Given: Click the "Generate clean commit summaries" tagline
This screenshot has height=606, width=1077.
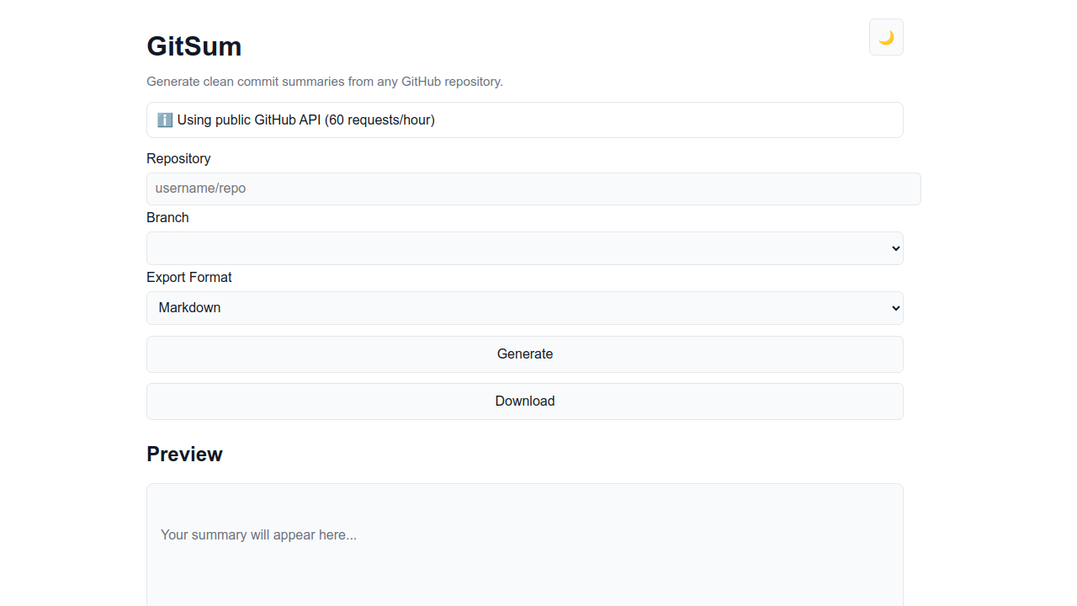Looking at the screenshot, I should click(325, 82).
